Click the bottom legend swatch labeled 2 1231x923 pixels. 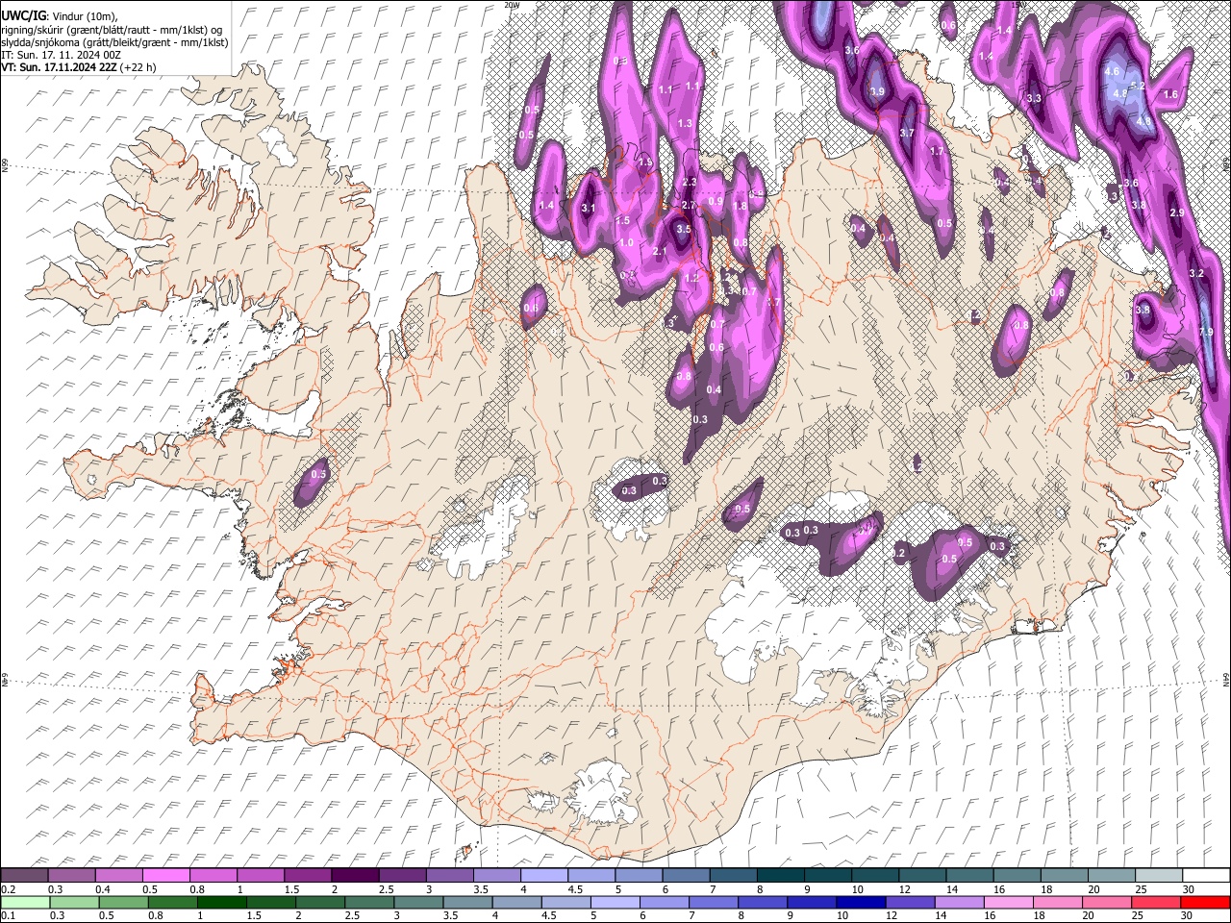point(319,902)
